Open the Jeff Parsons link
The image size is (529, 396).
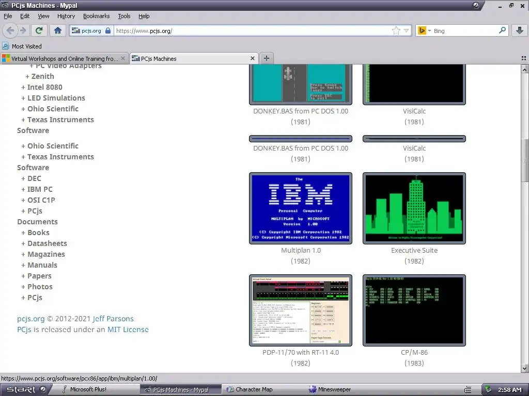tap(113, 319)
